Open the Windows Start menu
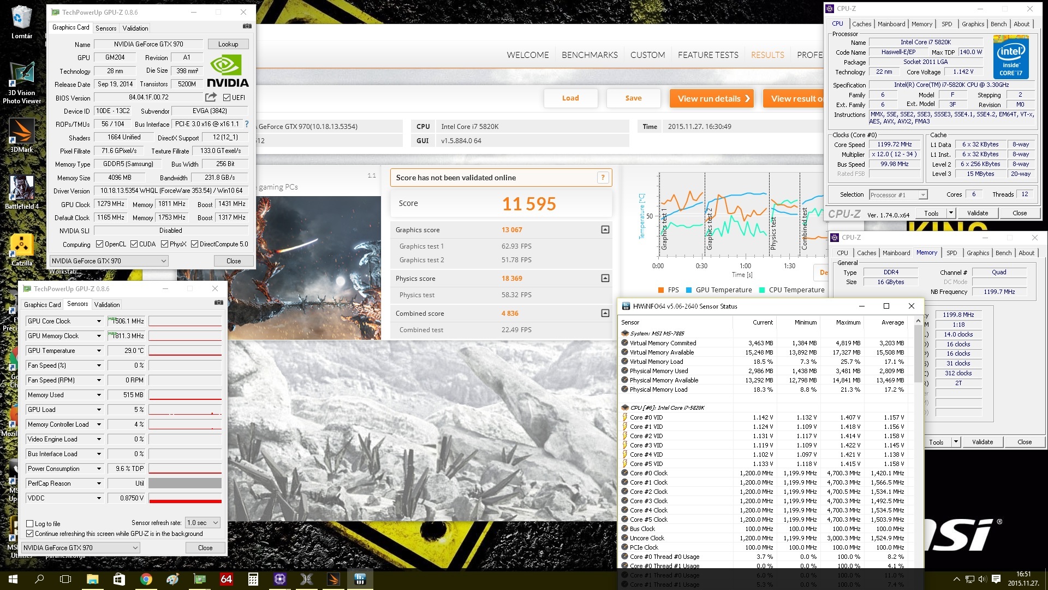Image resolution: width=1048 pixels, height=590 pixels. [13, 579]
